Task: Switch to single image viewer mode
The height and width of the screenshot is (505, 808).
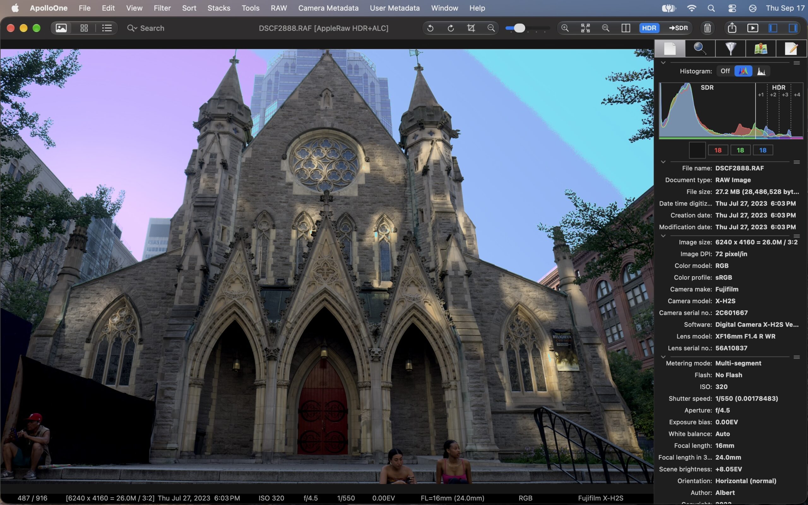Action: (x=61, y=28)
